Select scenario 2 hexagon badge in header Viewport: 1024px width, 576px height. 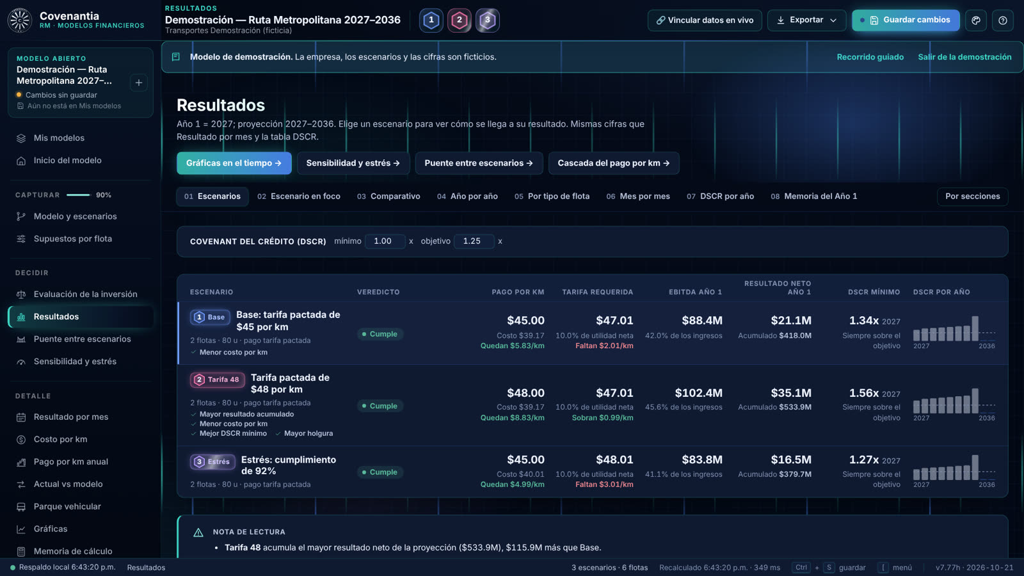(460, 20)
